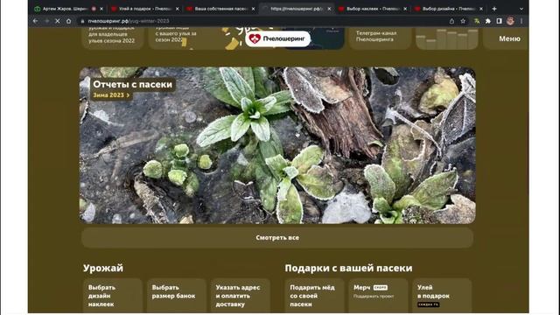
Task: Open the 'Улей в подарок' card
Action: 442,296
